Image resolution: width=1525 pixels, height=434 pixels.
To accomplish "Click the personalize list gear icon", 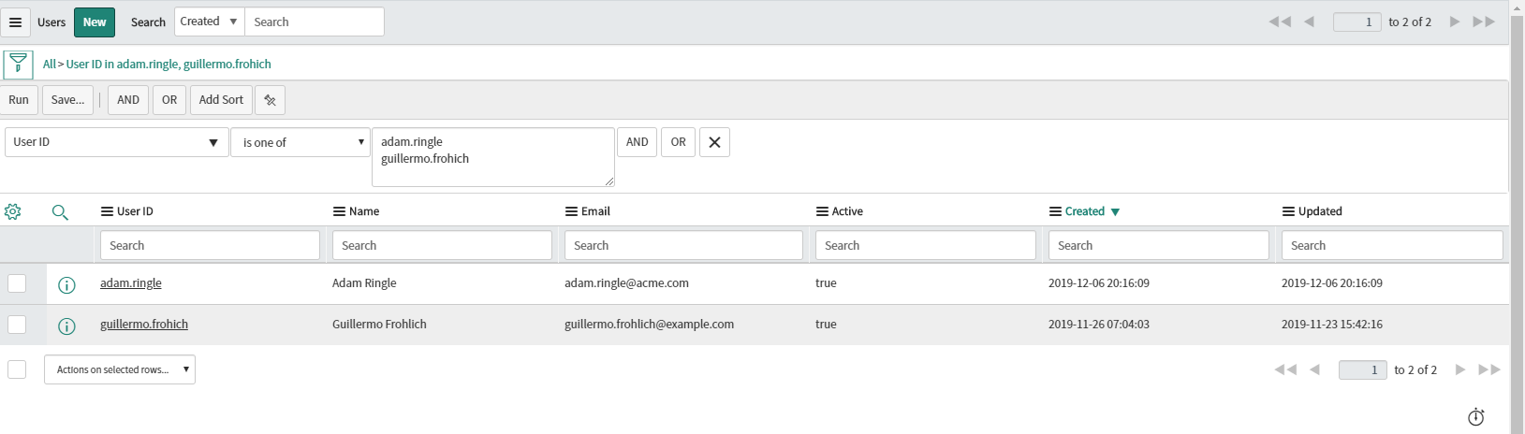I will pyautogui.click(x=13, y=211).
